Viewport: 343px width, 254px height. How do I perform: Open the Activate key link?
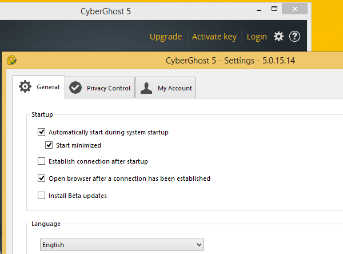[214, 37]
